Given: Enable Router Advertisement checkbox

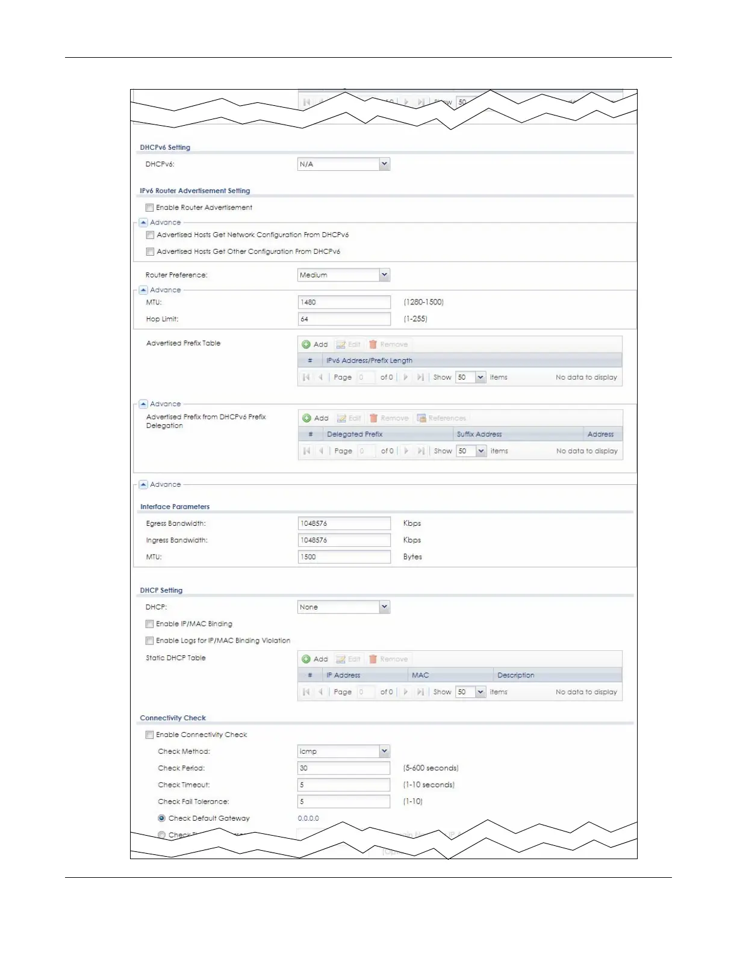Looking at the screenshot, I should coord(149,208).
